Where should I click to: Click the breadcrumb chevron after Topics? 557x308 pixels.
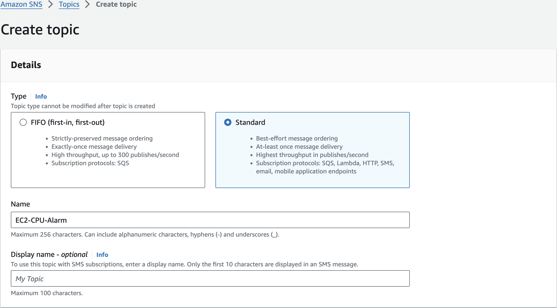(x=88, y=4)
